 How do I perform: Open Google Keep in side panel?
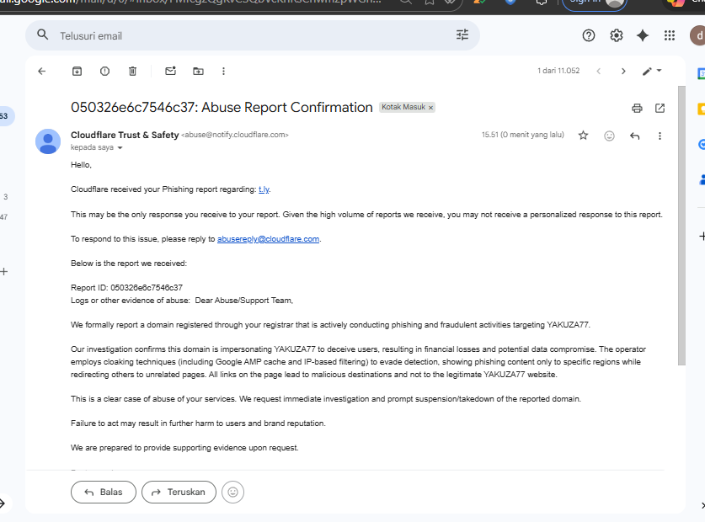[701, 109]
